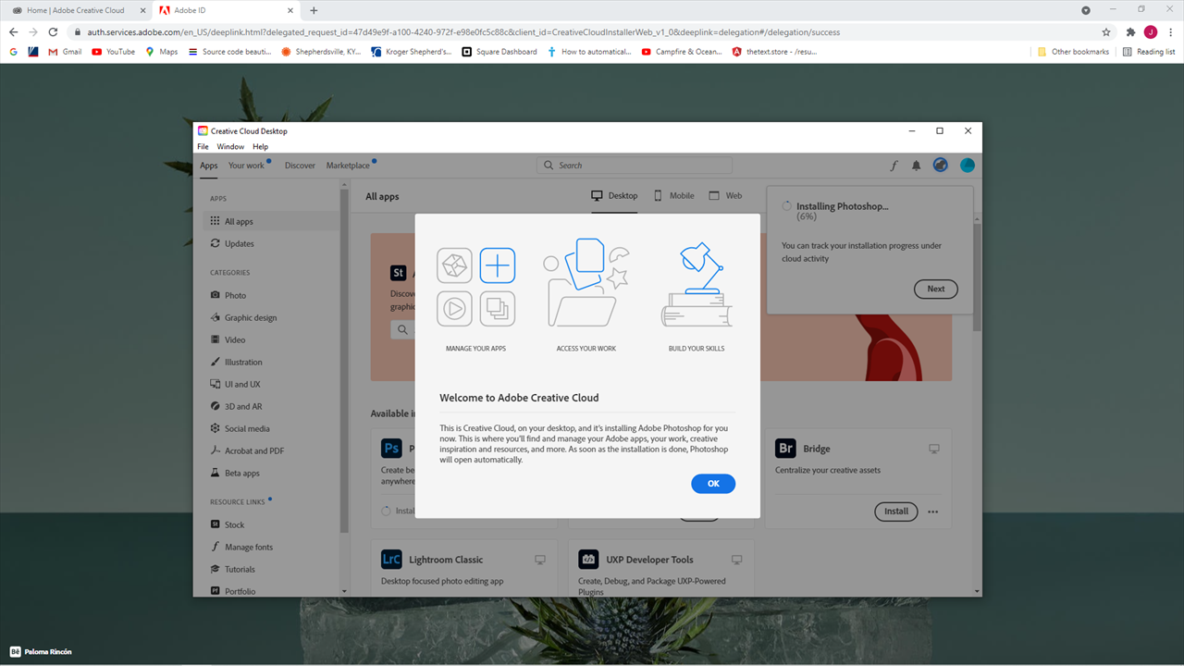
Task: Open Chrome extensions puzzle icon
Action: click(1130, 31)
